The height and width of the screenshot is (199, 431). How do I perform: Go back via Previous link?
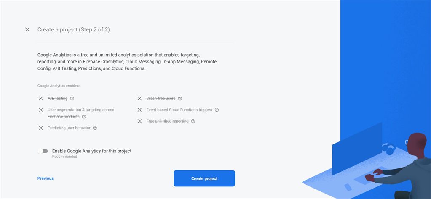click(46, 178)
